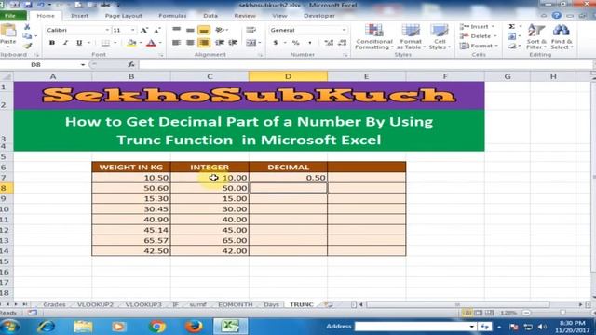Apply the yellow Fill Color bucket

(131, 43)
